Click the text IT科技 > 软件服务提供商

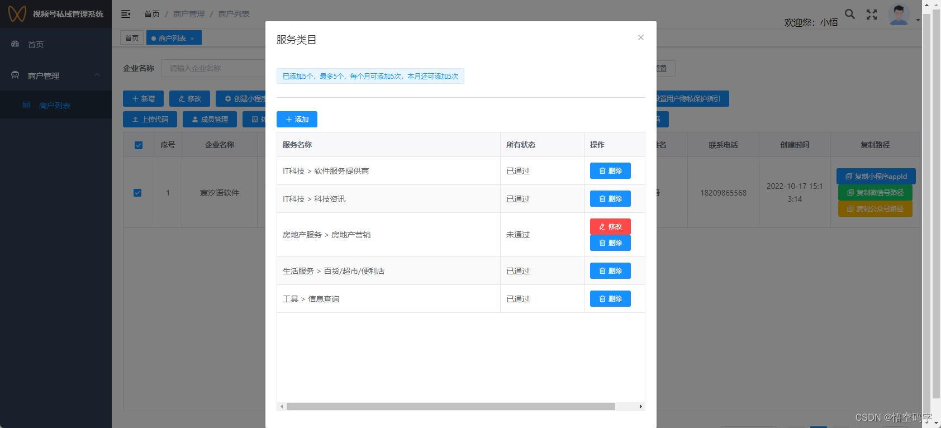(x=326, y=171)
